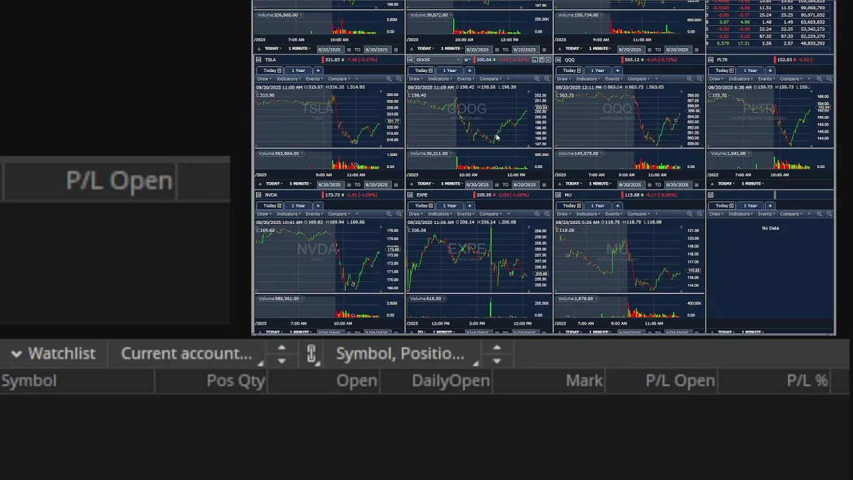Click the GOOG panel chart icon
The height and width of the screenshot is (480, 853).
[411, 59]
